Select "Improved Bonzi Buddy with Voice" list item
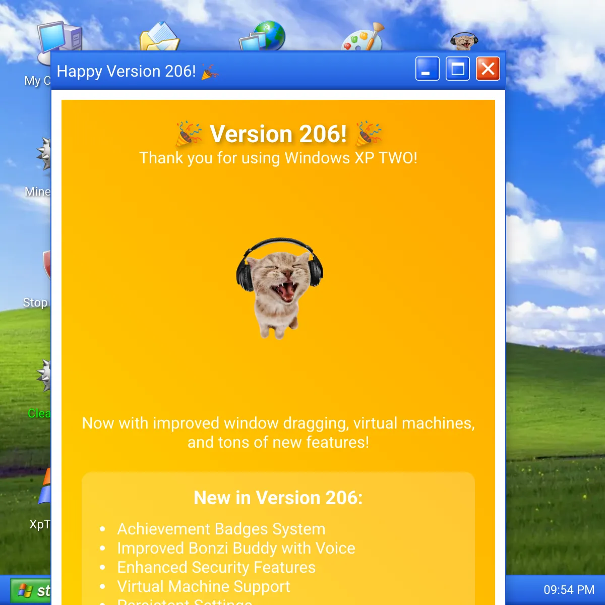This screenshot has height=605, width=605. 236,548
